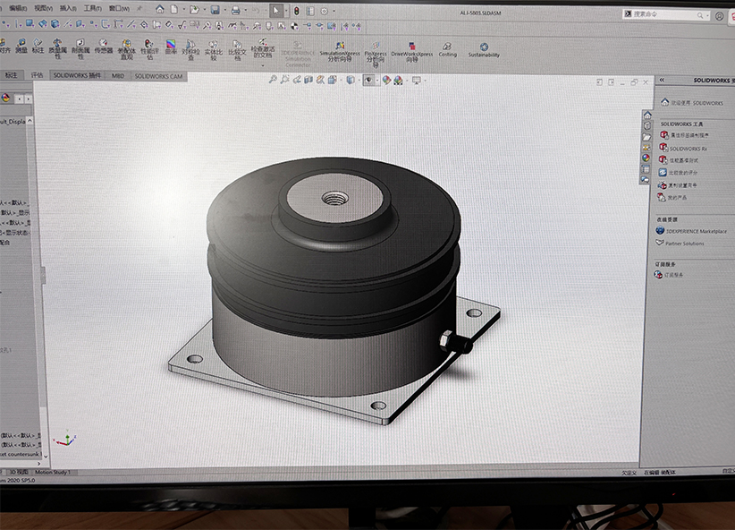735x530 pixels.
Task: Run 对称检查 symmetry check
Action: coord(190,50)
